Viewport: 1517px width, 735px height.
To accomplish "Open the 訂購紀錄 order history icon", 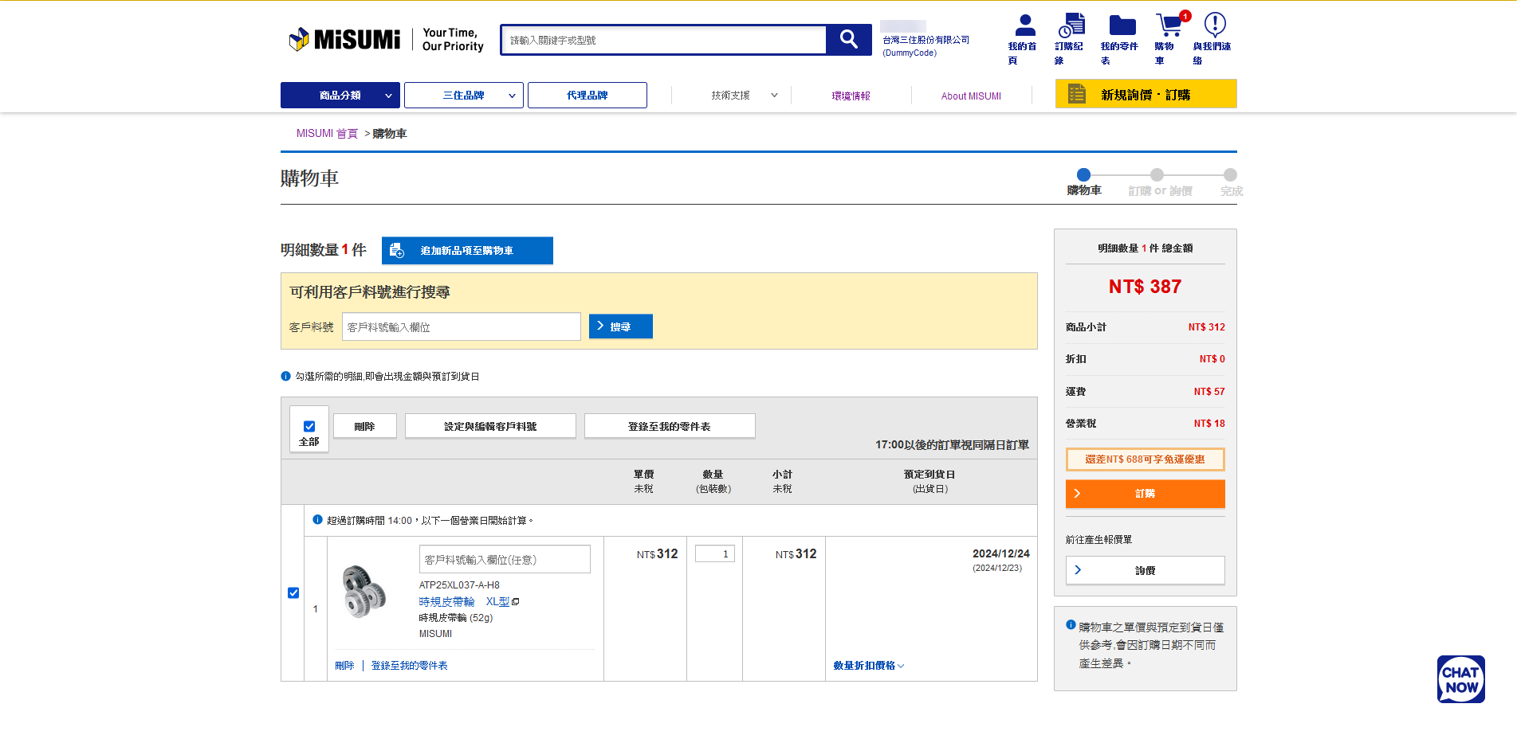I will (x=1071, y=25).
